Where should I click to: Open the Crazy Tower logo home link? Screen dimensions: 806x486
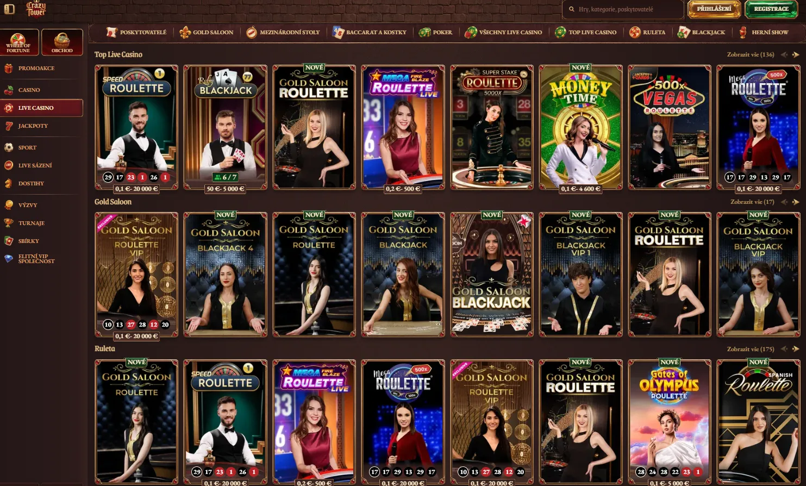click(x=36, y=9)
